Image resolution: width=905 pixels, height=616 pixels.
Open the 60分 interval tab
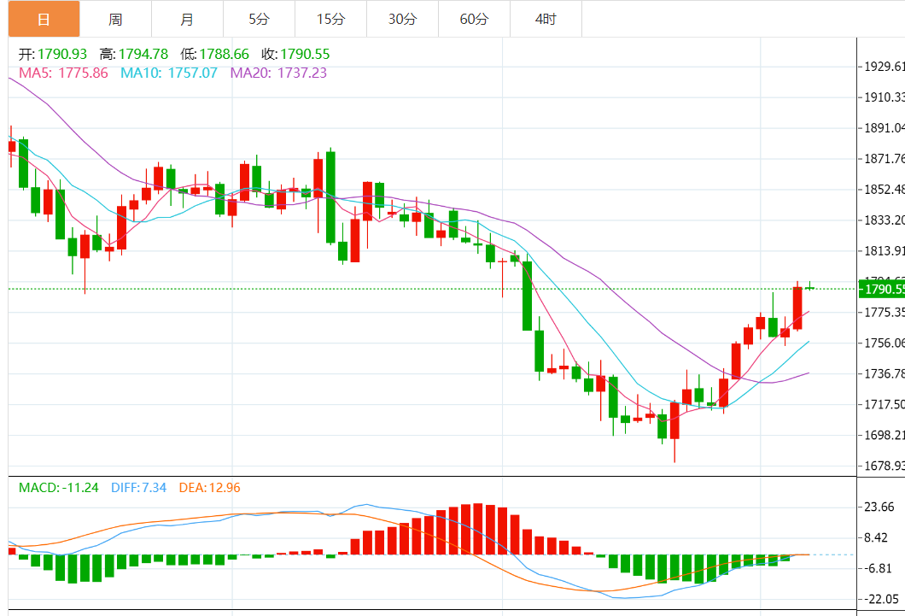point(474,19)
